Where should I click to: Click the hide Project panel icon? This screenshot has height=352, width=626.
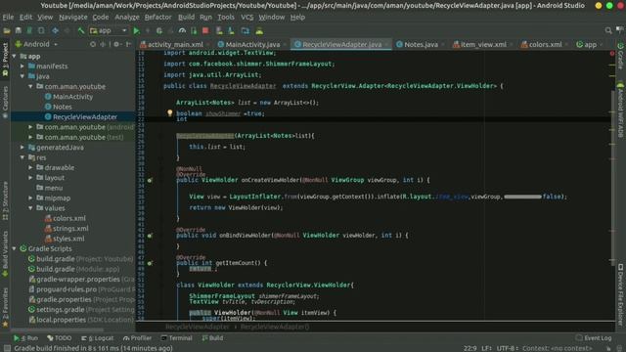tap(128, 44)
